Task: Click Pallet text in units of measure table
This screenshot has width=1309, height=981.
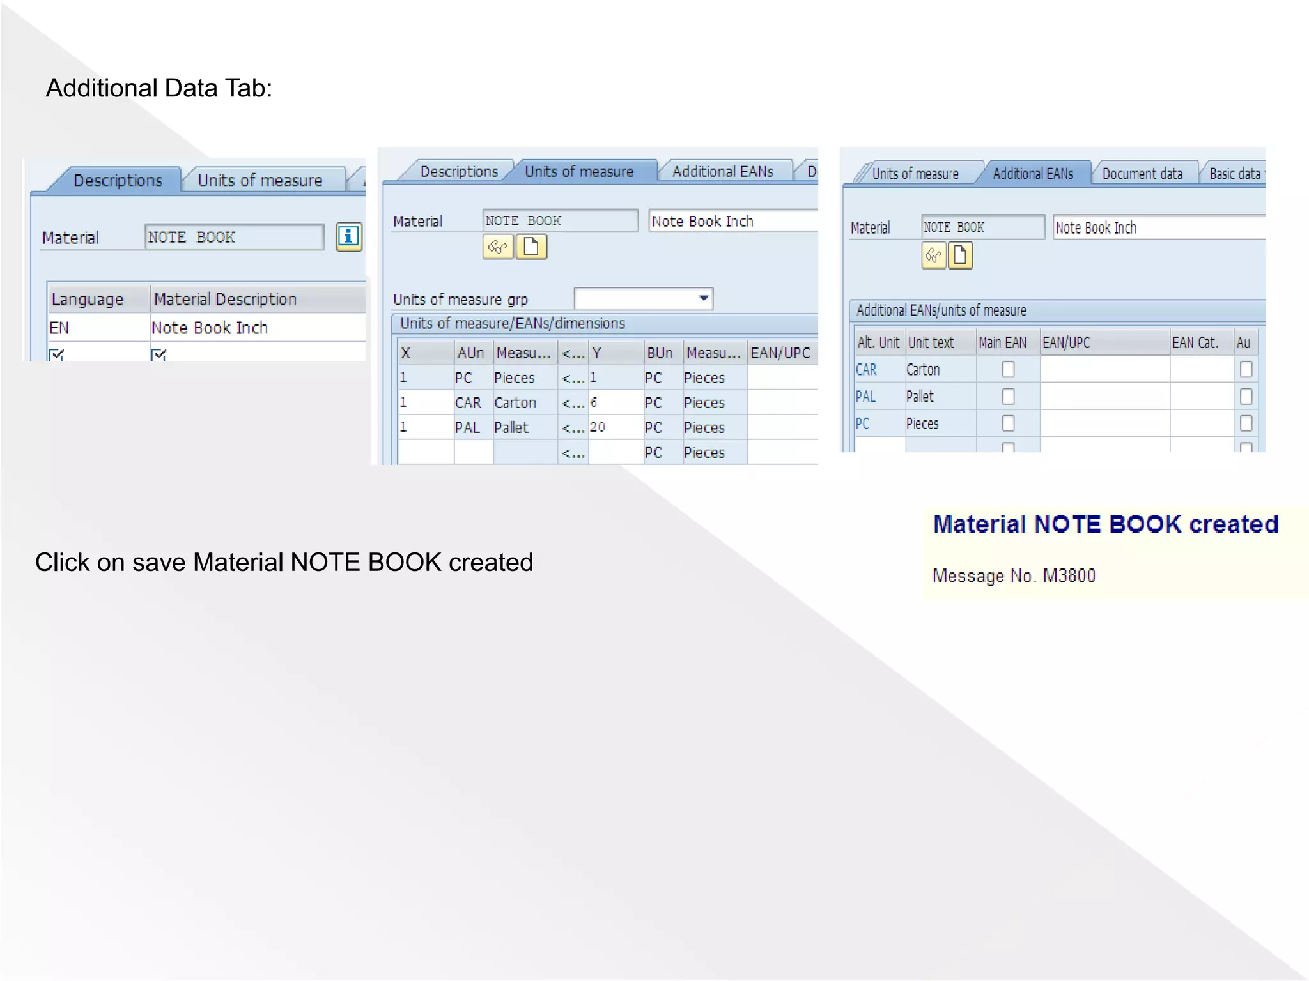Action: 511,427
